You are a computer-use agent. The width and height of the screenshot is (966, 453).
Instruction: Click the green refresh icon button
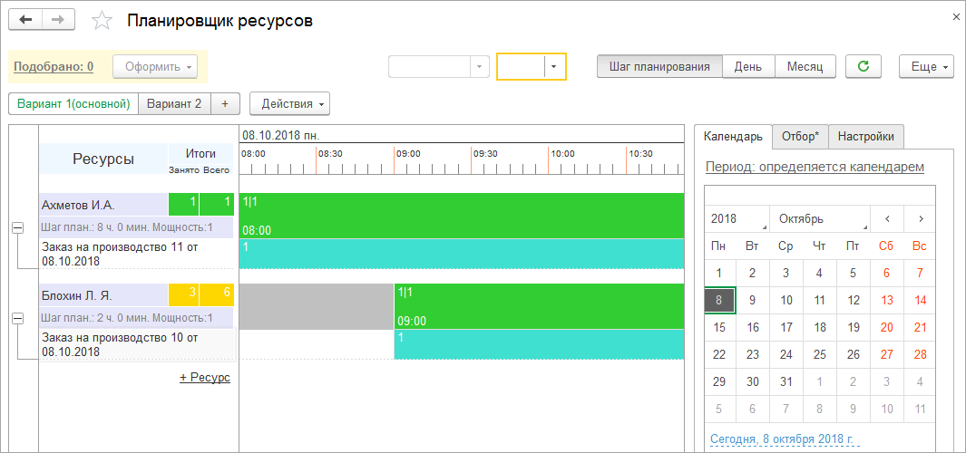pyautogui.click(x=863, y=66)
